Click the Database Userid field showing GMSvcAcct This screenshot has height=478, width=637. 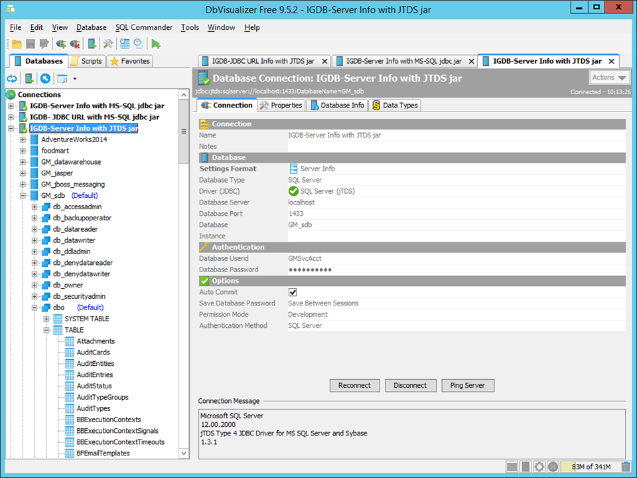coord(457,258)
